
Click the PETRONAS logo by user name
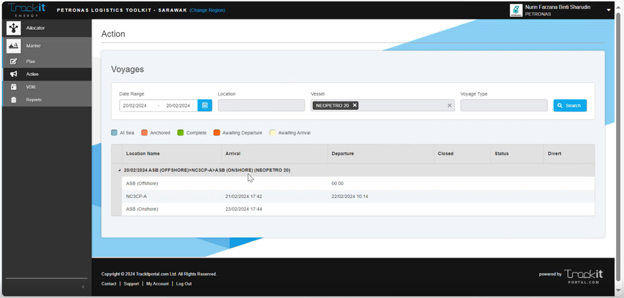coord(516,10)
